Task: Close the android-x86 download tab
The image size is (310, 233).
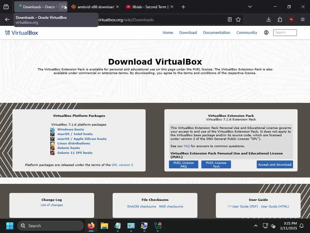Action: 117,7
